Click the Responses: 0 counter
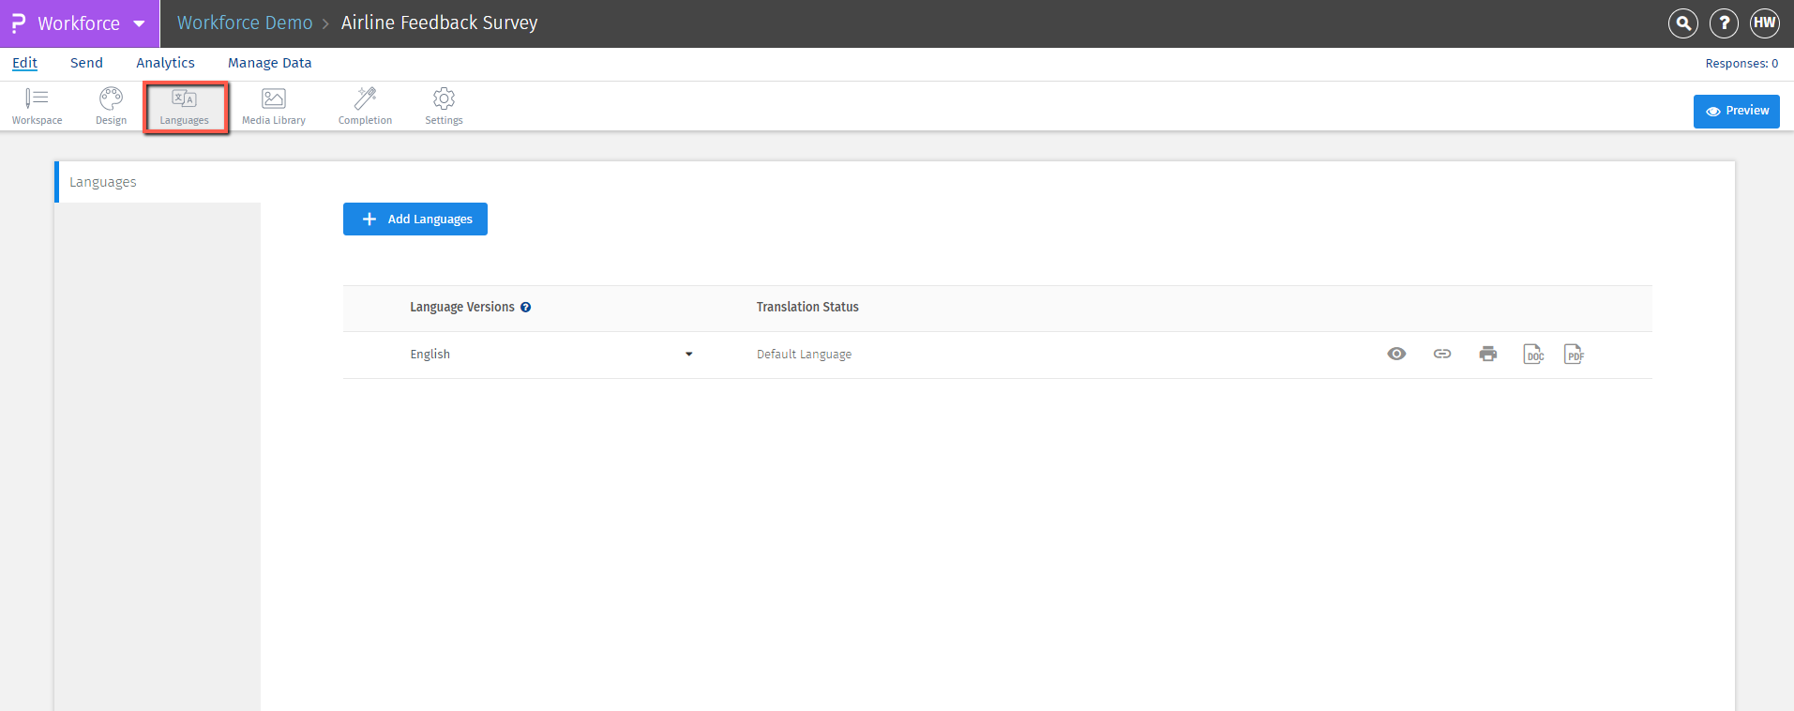Screen dimensions: 1794x711 (x=1741, y=64)
